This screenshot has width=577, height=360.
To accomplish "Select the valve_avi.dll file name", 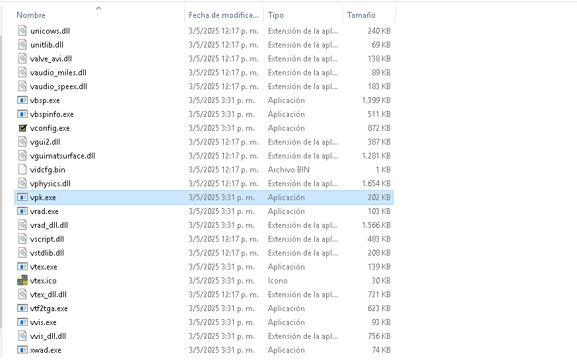I will (51, 59).
